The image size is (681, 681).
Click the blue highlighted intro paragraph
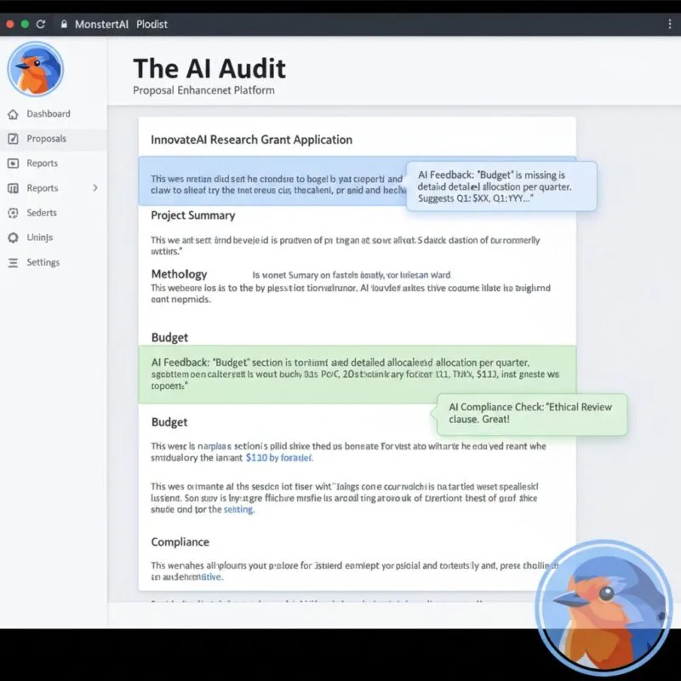click(x=272, y=181)
